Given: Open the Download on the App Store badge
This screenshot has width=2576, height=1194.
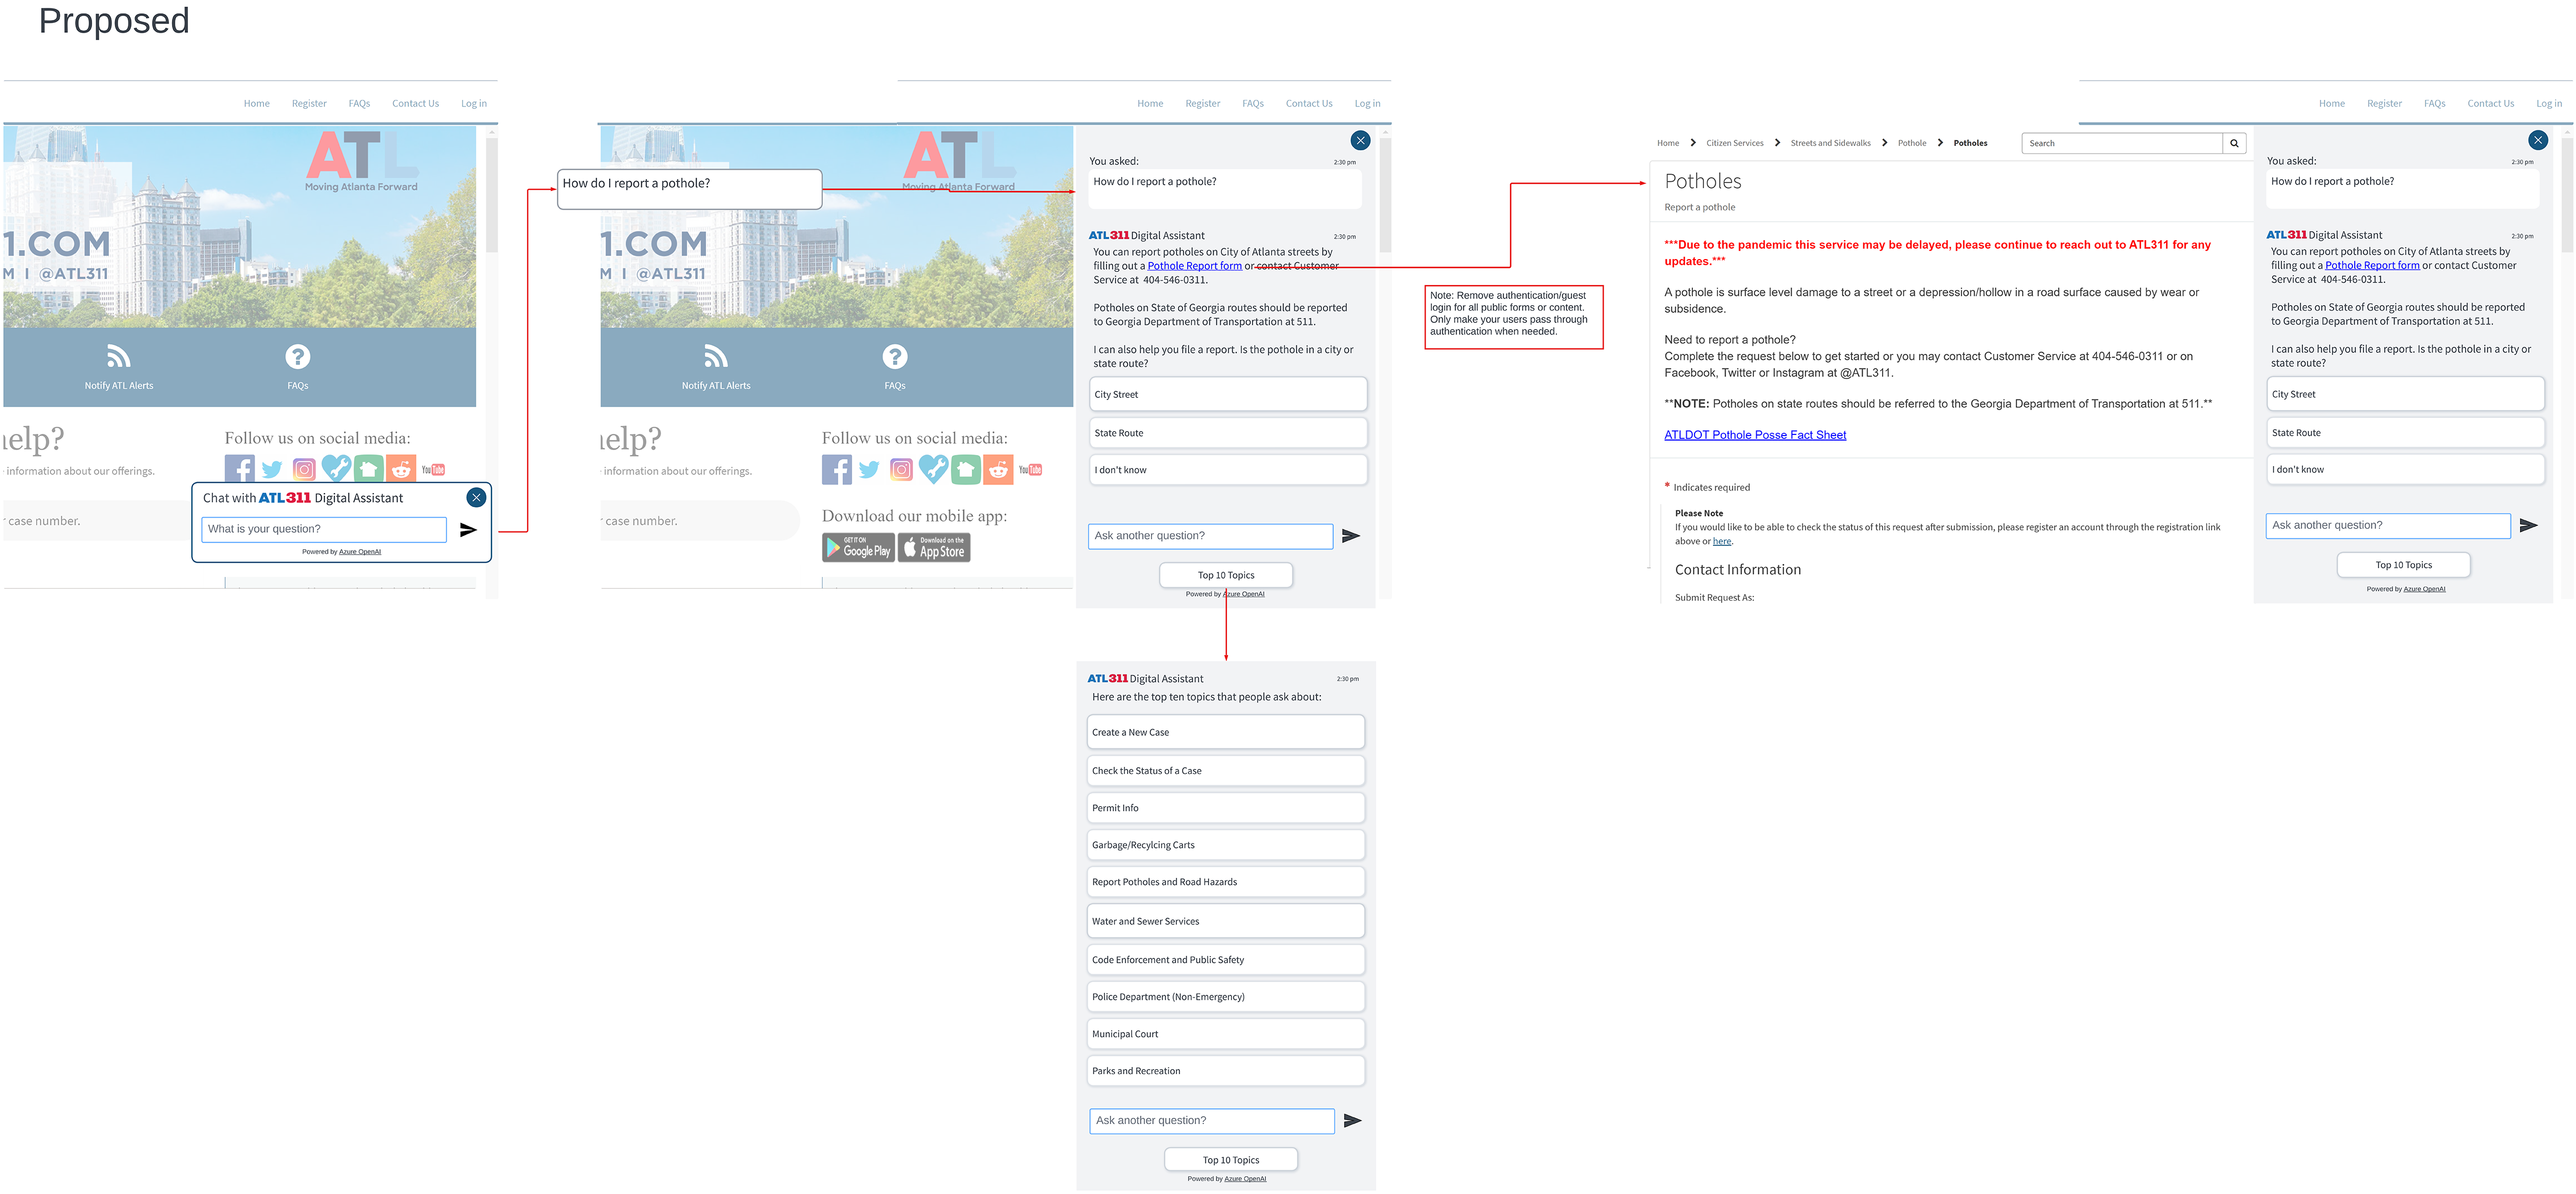Looking at the screenshot, I should 934,547.
